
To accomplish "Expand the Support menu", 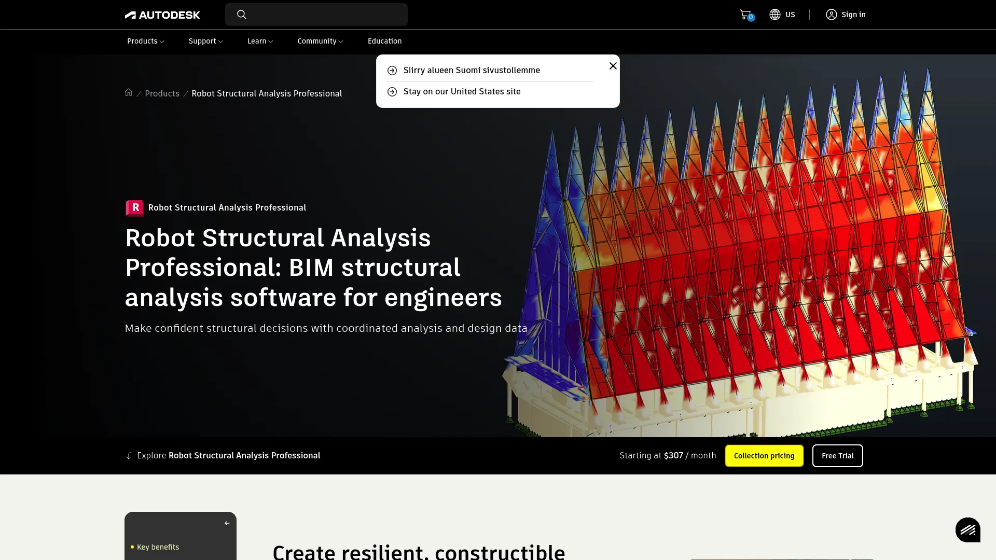I will pyautogui.click(x=206, y=41).
